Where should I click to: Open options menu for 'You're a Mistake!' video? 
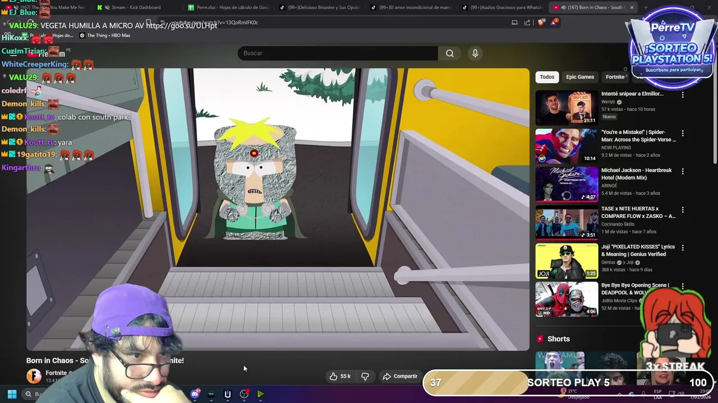click(683, 134)
